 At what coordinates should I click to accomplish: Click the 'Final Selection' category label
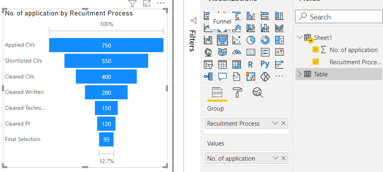23,139
